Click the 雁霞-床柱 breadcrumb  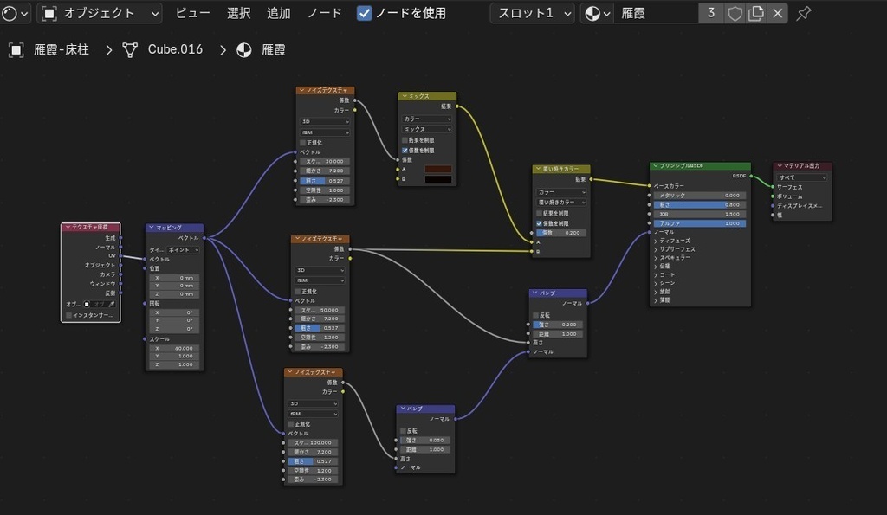pos(62,49)
